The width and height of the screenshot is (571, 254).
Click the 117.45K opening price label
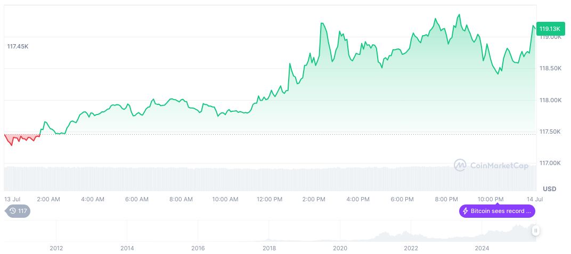18,47
